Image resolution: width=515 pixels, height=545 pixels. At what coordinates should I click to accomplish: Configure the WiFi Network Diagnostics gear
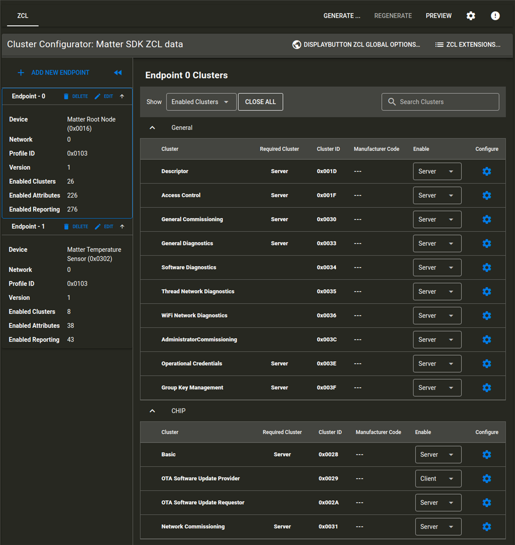(x=487, y=315)
